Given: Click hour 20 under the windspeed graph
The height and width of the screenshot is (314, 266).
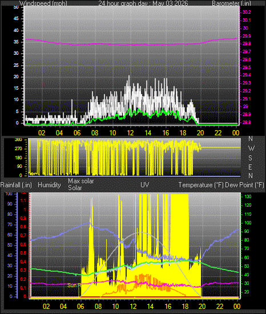Looking at the screenshot, I should 200,133.
